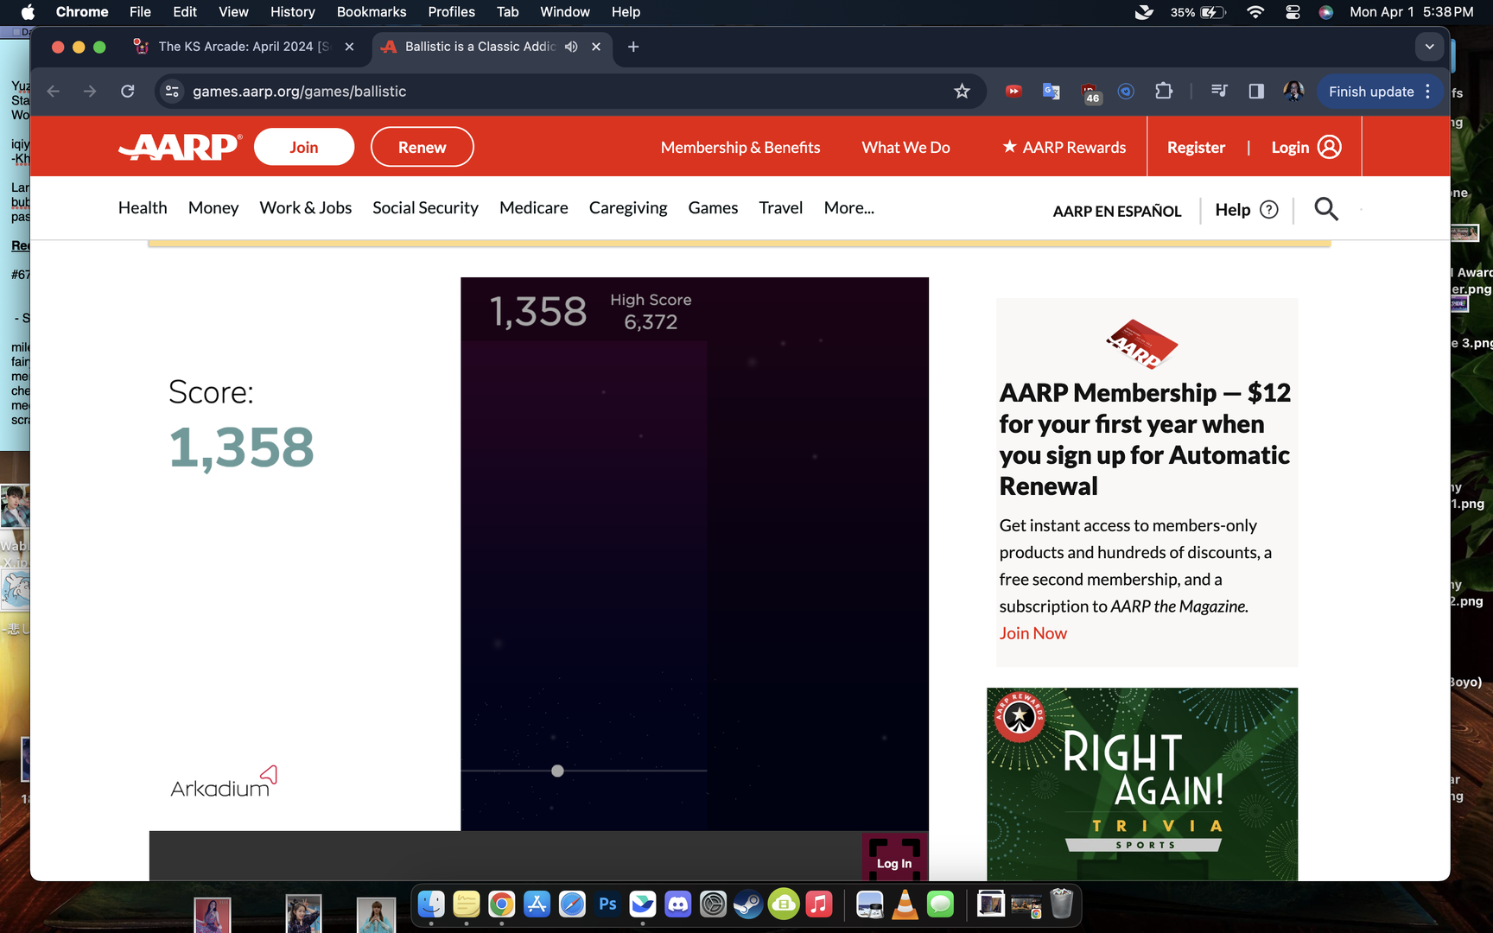The height and width of the screenshot is (933, 1493).
Task: Open a new tab with the plus button
Action: coord(633,47)
